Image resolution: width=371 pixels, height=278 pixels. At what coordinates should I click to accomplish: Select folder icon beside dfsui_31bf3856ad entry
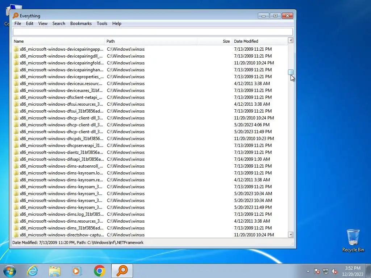(16, 111)
